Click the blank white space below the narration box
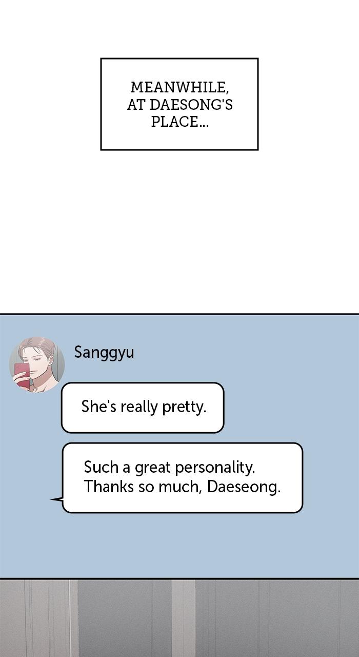359x657 pixels. point(180,231)
